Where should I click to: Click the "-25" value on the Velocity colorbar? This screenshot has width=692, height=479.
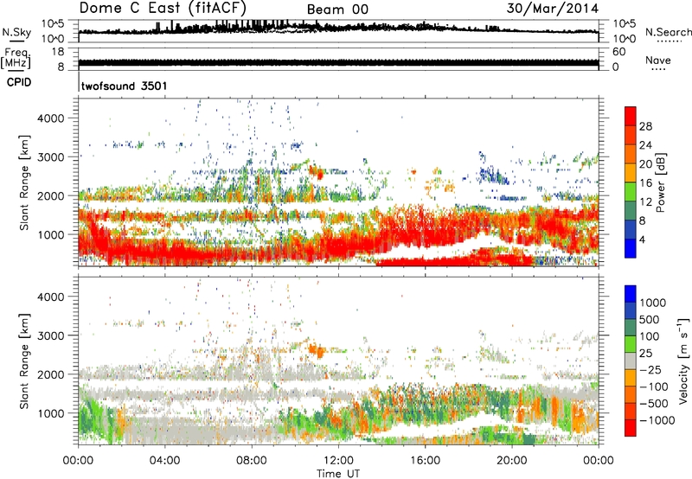point(651,370)
